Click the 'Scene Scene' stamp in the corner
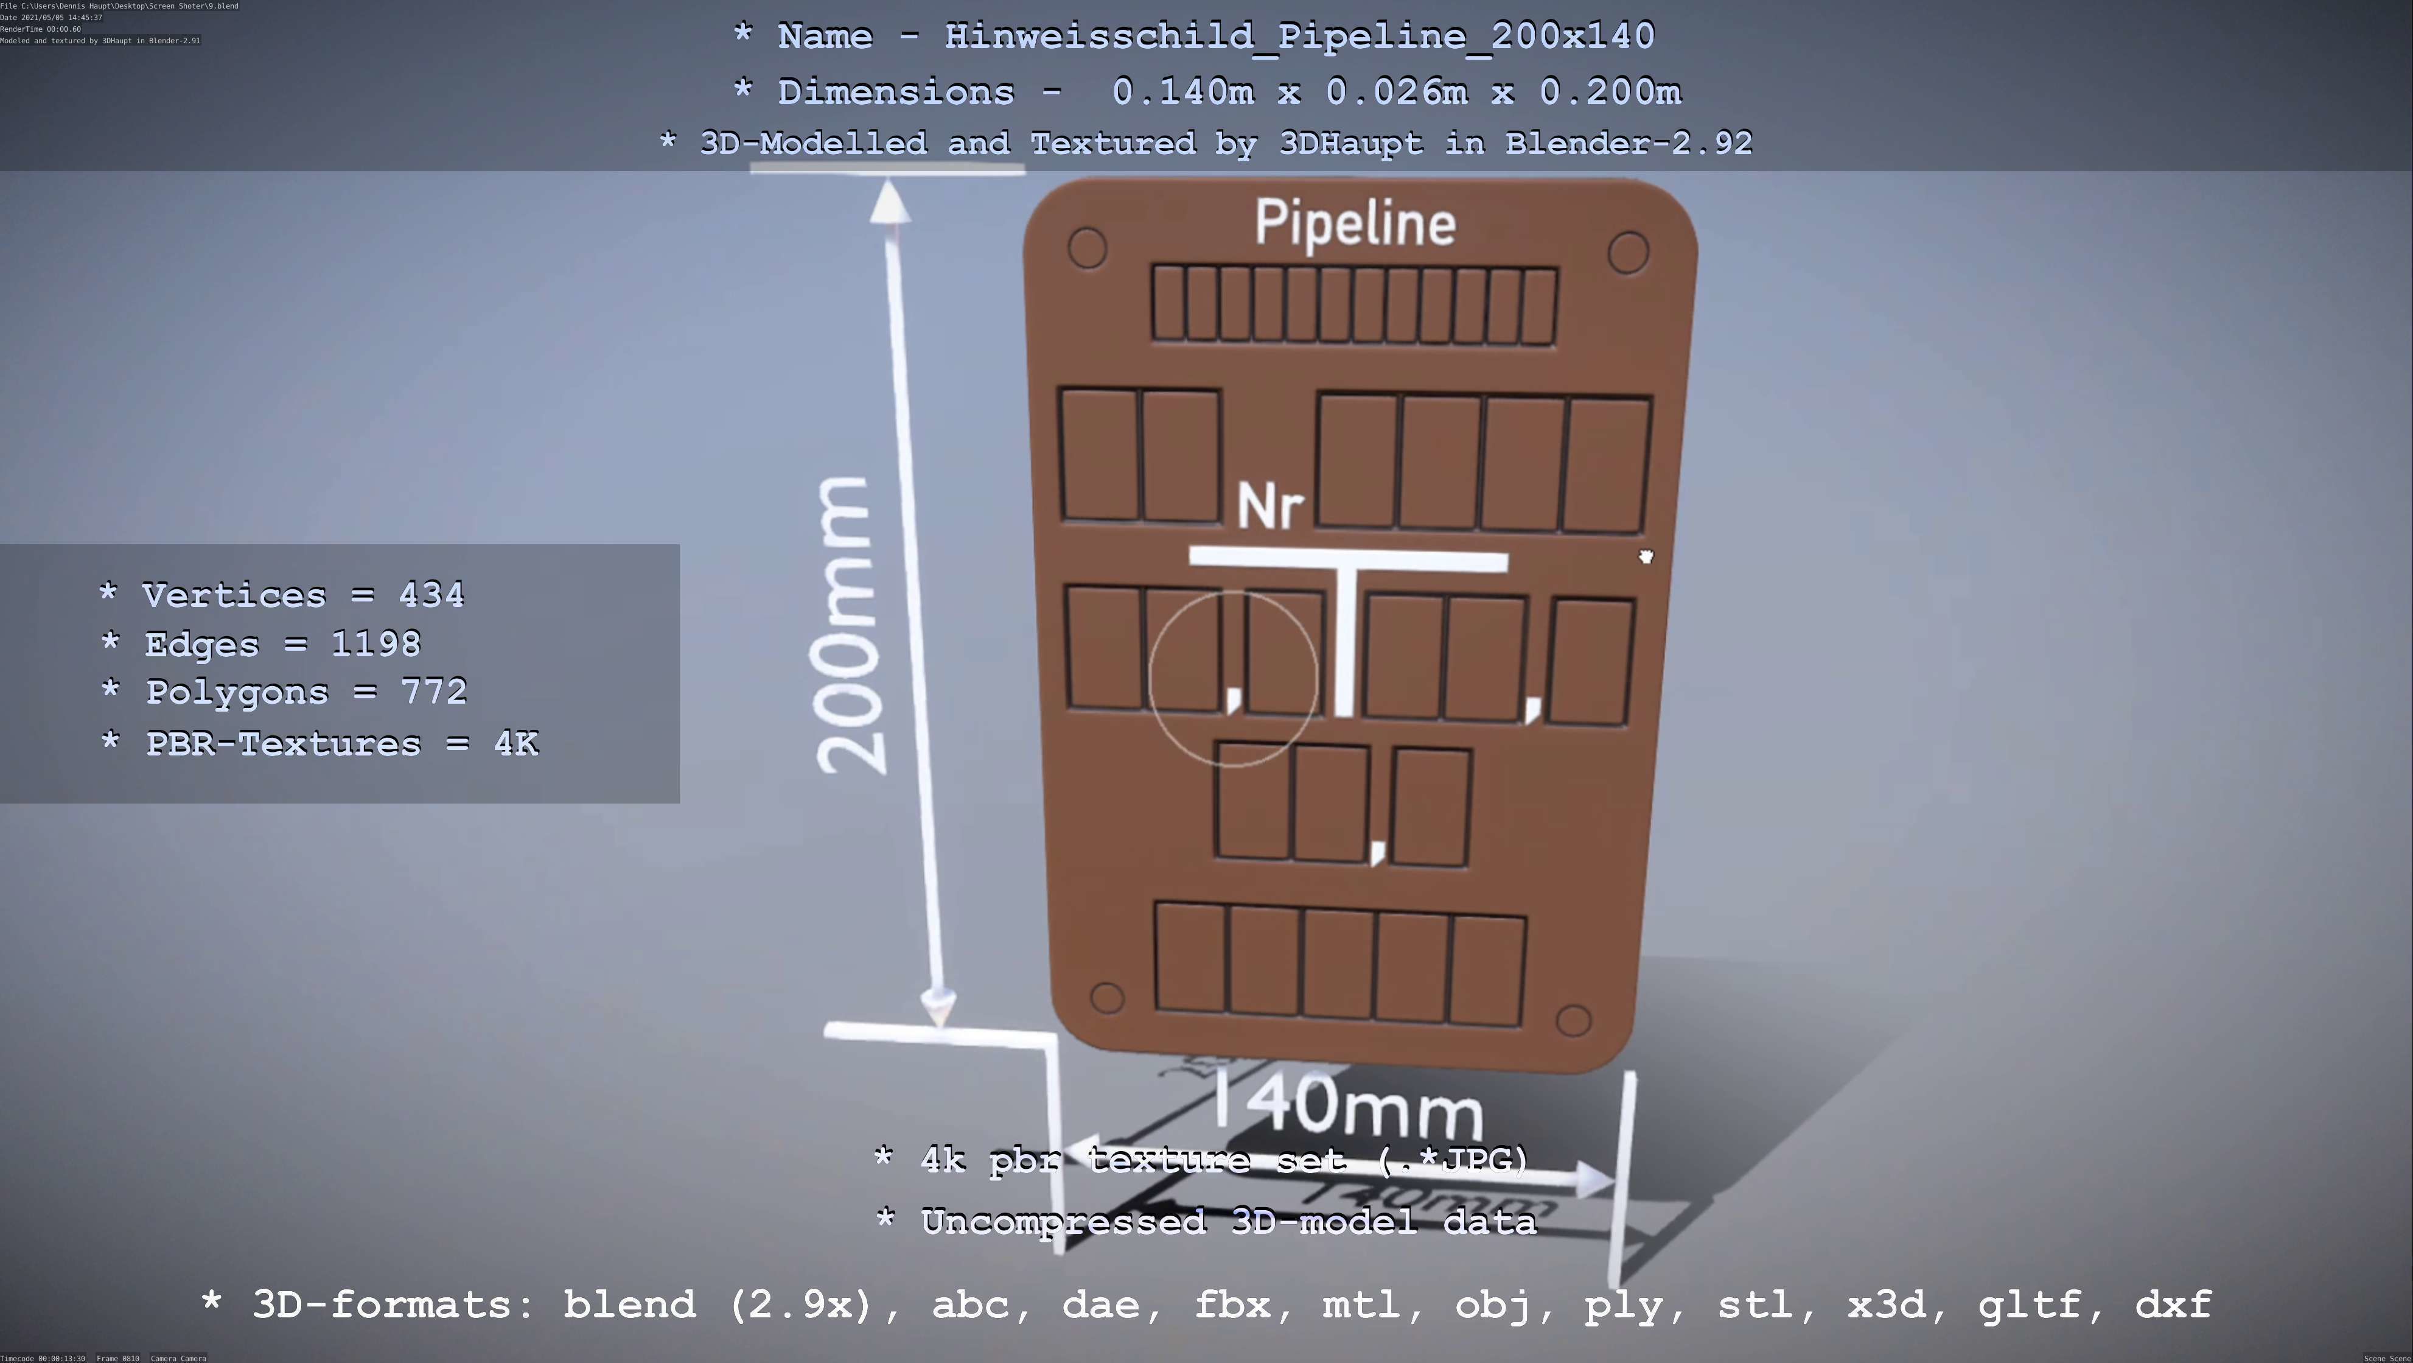The height and width of the screenshot is (1363, 2413). pyautogui.click(x=2387, y=1358)
